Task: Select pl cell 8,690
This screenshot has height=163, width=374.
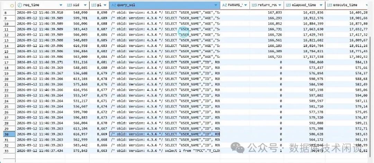Action: (99, 13)
